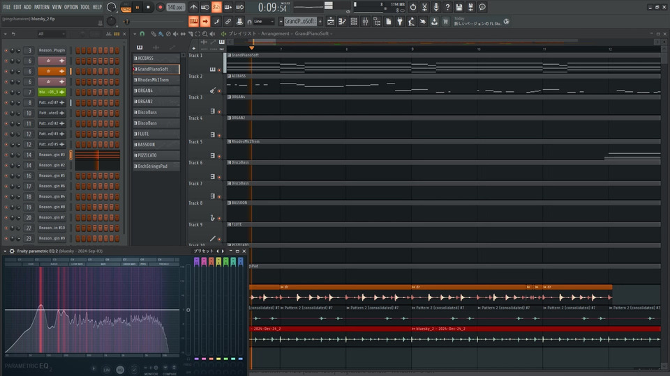Pause playback with the pause button
Image resolution: width=670 pixels, height=376 pixels.
(137, 7)
